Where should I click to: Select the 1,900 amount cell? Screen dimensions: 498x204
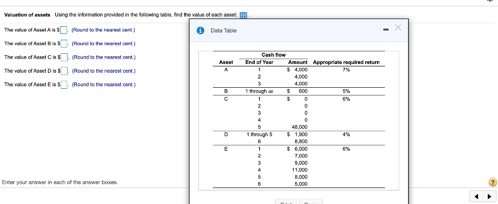(301, 134)
